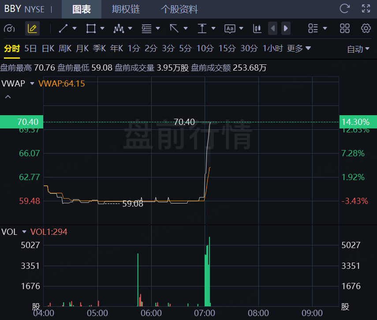This screenshot has height=320, width=377.
Task: Click the green 70.40 price label
Action: (x=22, y=122)
